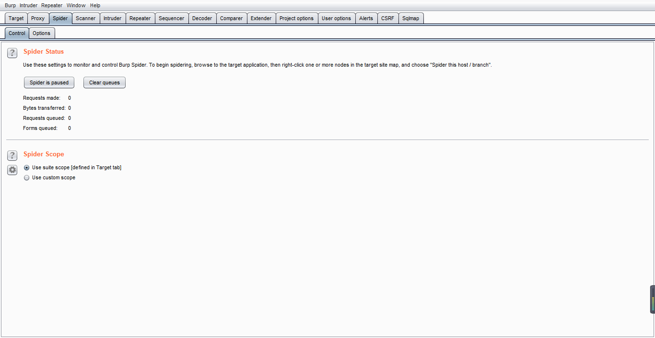Open the Window menu
The height and width of the screenshot is (338, 655).
coord(76,5)
